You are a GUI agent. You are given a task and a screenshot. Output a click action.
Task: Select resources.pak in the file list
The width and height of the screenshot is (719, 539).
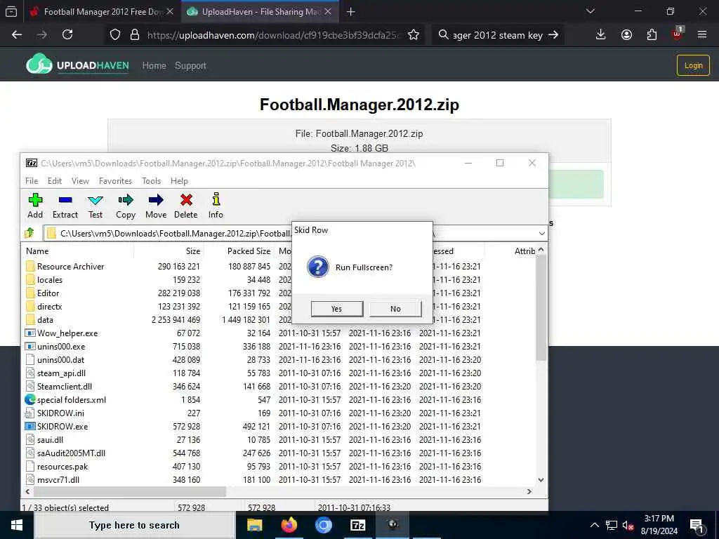[62, 466]
